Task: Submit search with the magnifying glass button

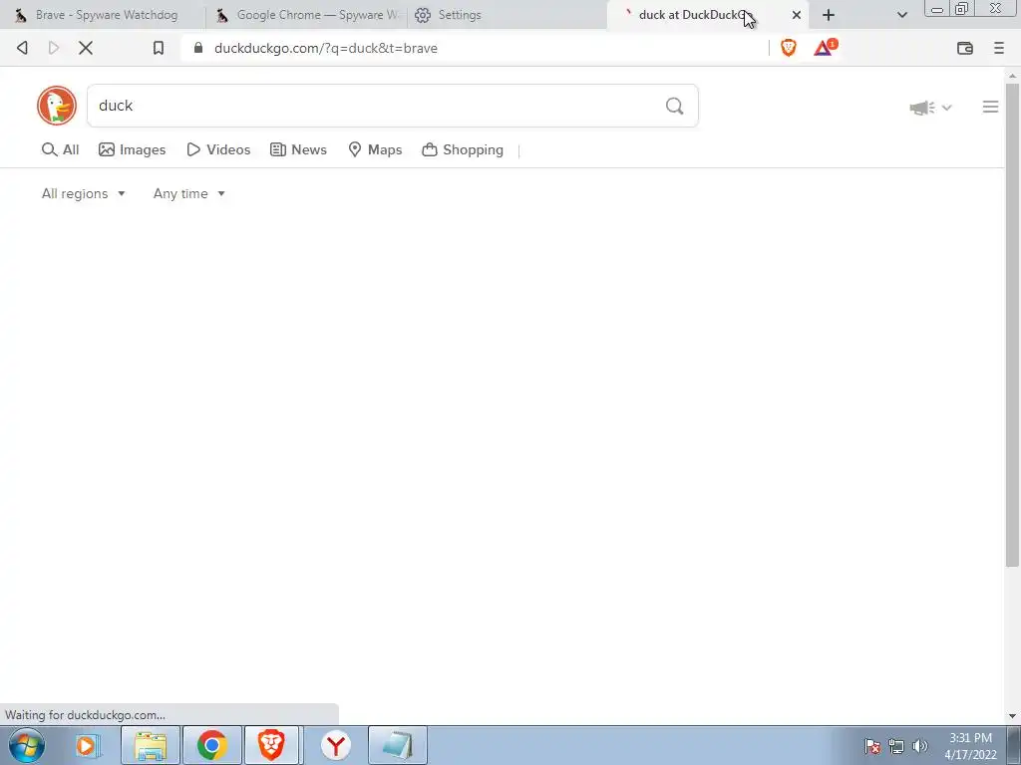Action: (675, 106)
